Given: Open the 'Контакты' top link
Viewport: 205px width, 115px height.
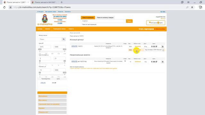Looking at the screenshot, I should [68, 12].
